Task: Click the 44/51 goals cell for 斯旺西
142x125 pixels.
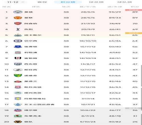Action: [115, 70]
